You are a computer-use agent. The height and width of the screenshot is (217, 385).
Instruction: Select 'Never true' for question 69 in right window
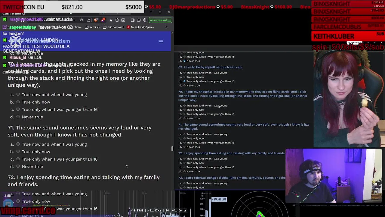point(184,85)
